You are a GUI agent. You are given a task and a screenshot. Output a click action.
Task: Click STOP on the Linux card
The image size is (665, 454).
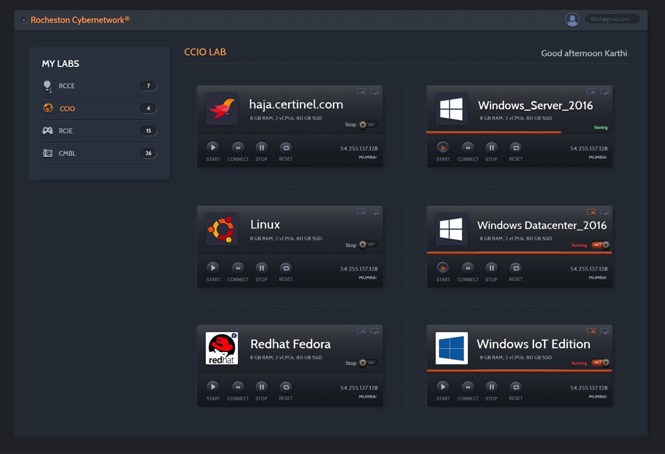[x=262, y=268]
